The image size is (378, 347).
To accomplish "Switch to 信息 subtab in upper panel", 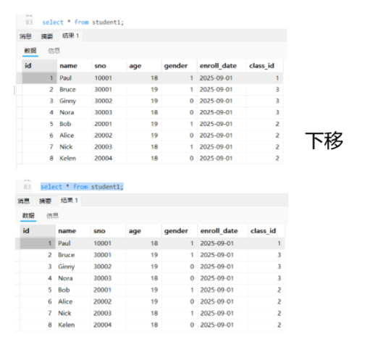I will (54, 51).
